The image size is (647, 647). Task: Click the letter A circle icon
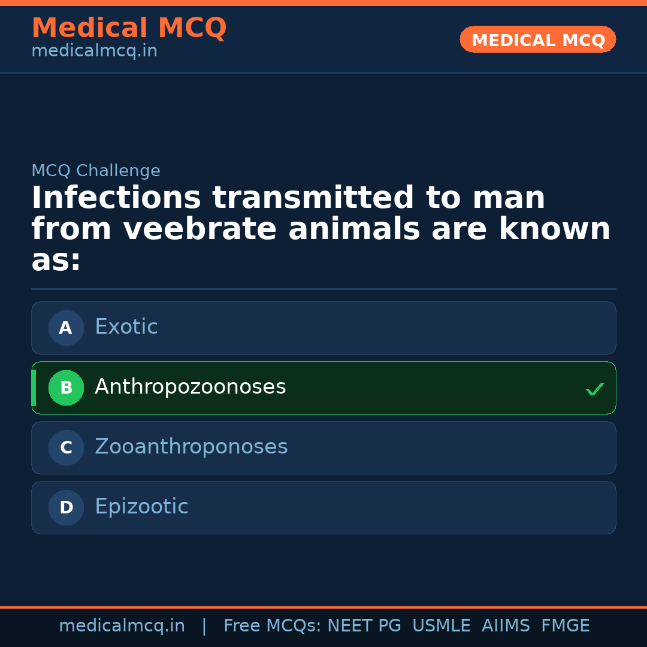pos(66,328)
